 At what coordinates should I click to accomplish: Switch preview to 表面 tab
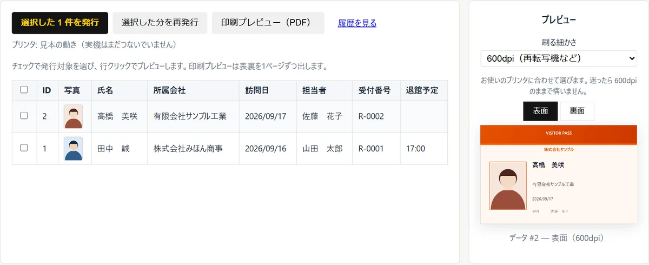(x=541, y=111)
